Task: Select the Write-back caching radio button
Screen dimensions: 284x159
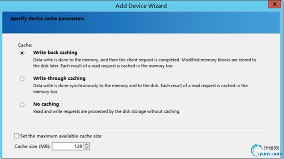Action: (x=22, y=53)
